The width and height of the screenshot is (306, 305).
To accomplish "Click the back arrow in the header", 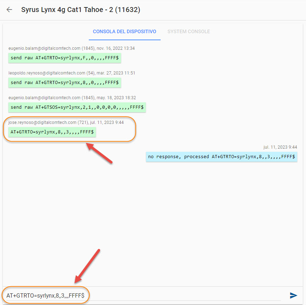I will pyautogui.click(x=9, y=10).
